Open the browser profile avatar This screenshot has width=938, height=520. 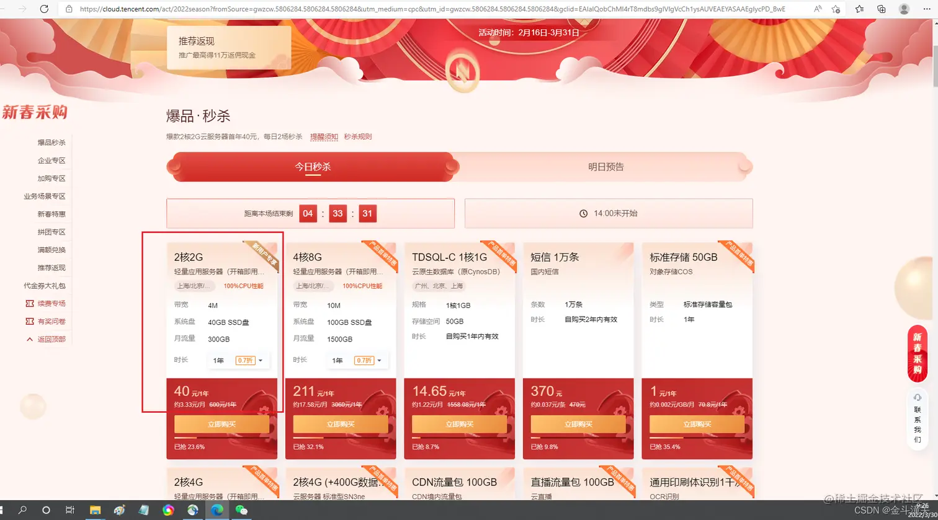(904, 9)
